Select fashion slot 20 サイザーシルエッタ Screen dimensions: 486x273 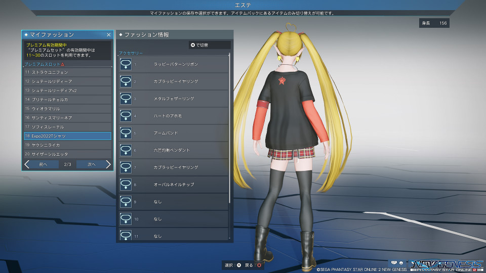click(x=67, y=154)
